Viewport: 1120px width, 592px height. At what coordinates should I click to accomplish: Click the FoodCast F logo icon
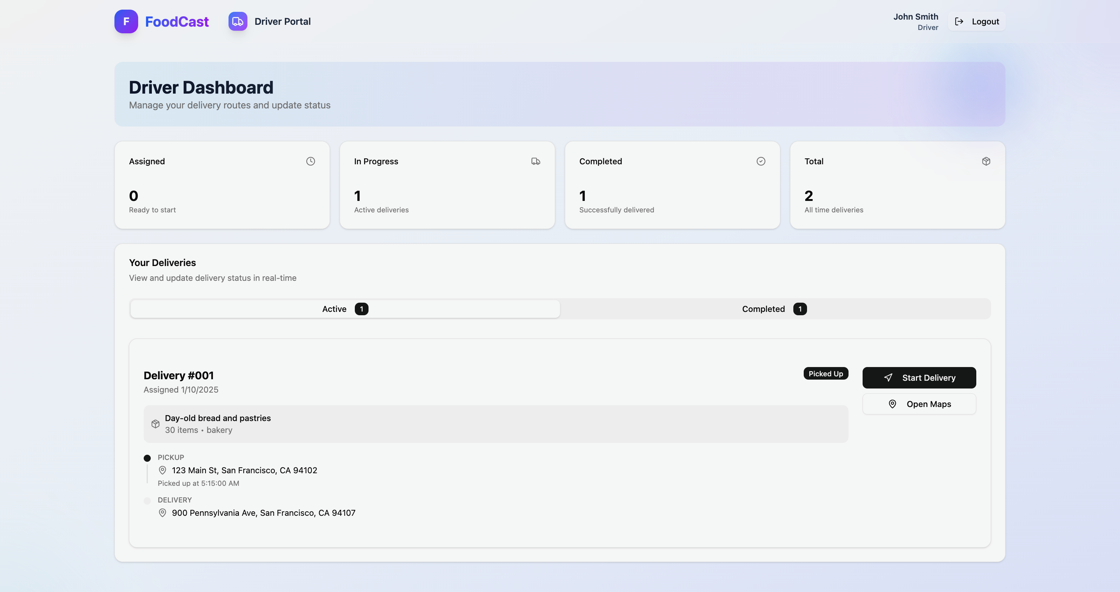126,21
